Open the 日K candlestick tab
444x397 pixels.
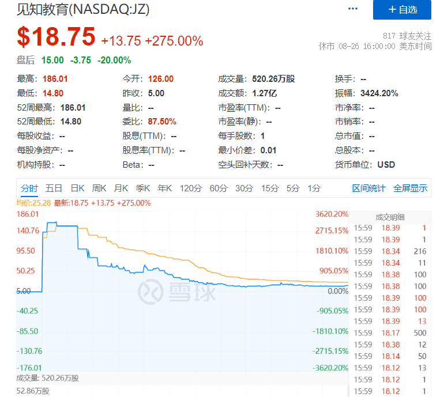77,188
